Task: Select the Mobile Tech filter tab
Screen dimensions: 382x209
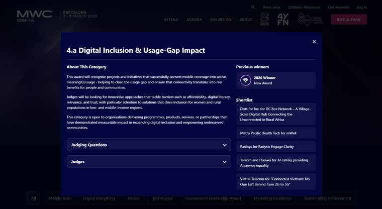Action: tap(59, 198)
